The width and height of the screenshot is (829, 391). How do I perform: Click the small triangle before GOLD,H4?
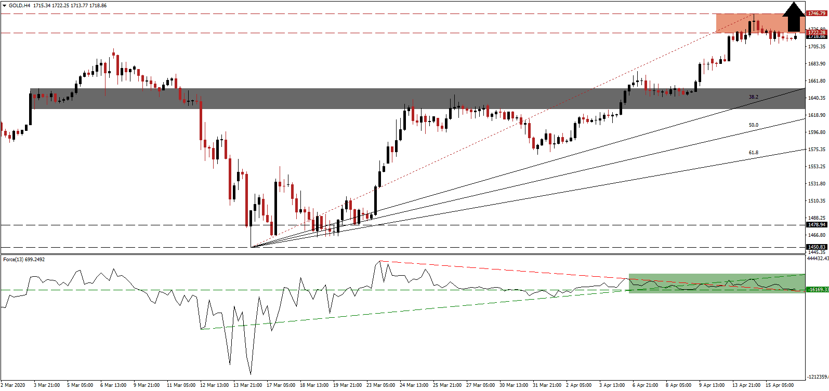click(4, 6)
